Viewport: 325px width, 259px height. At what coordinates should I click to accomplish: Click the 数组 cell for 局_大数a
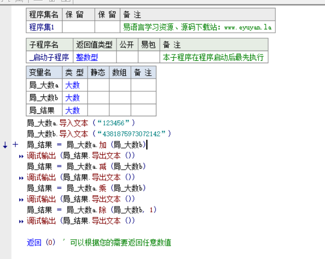[120, 85]
